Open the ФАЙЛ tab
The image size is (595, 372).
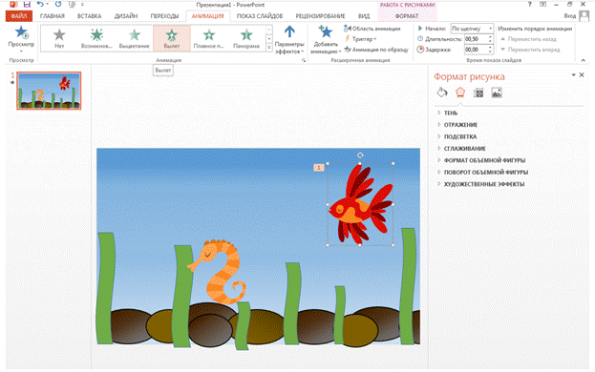pyautogui.click(x=19, y=16)
